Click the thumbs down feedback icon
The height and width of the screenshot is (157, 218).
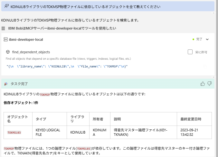[209, 83]
